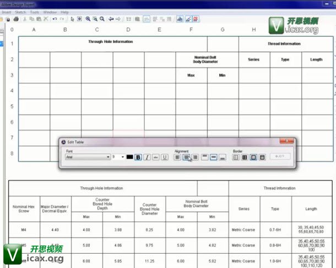Click the left-pointing previous view arrow

(x=111, y=19)
